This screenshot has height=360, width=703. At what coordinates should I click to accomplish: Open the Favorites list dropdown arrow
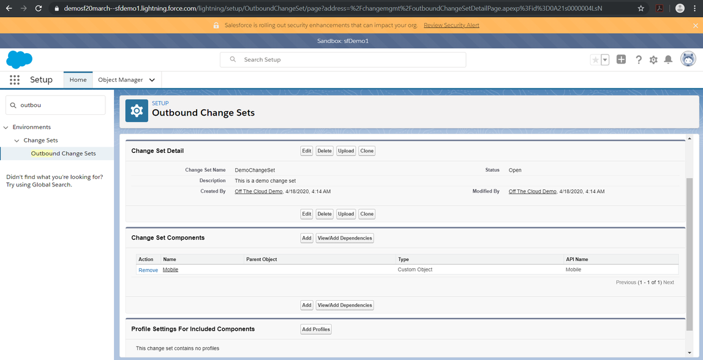click(605, 60)
